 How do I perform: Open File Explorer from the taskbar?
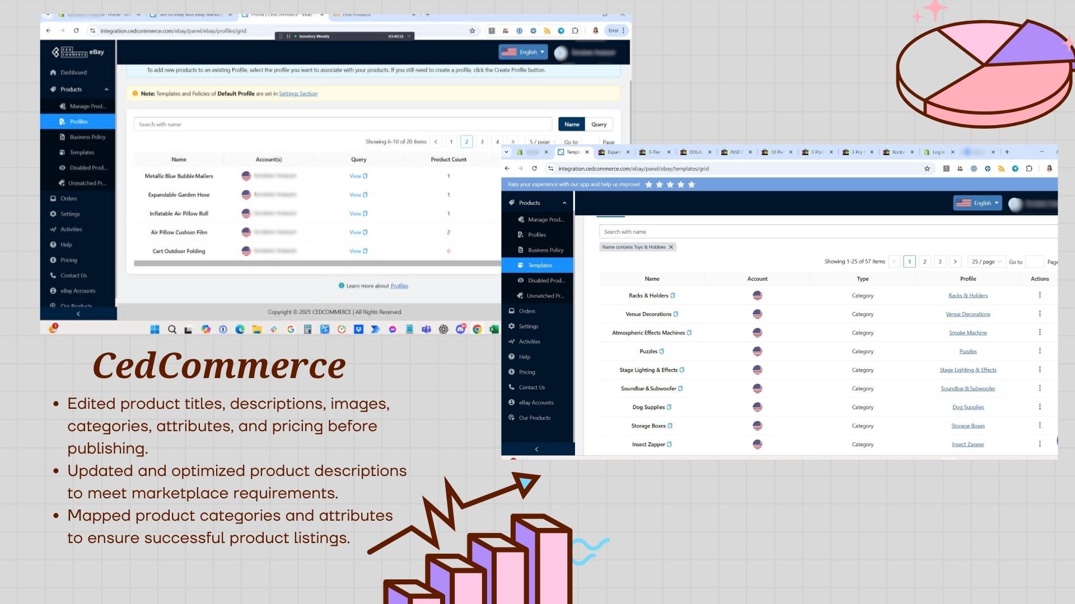(x=256, y=329)
